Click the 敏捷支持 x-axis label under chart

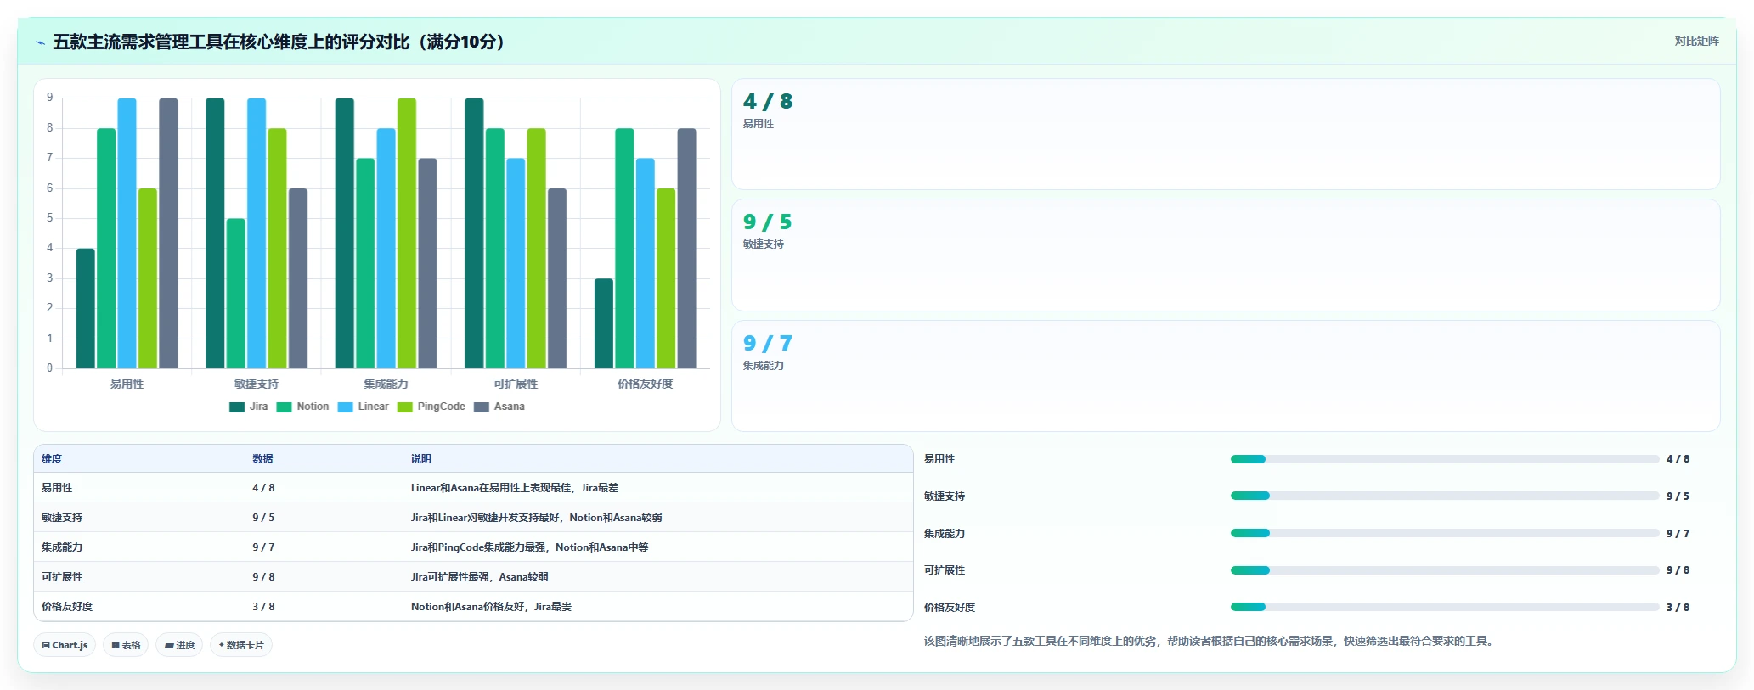pos(257,384)
